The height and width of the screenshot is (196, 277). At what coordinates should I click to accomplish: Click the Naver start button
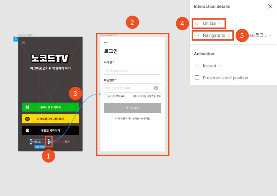point(50,107)
